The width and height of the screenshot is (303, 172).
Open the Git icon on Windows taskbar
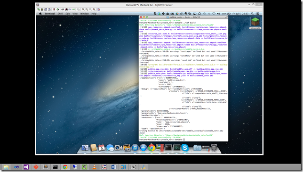(x=36, y=167)
